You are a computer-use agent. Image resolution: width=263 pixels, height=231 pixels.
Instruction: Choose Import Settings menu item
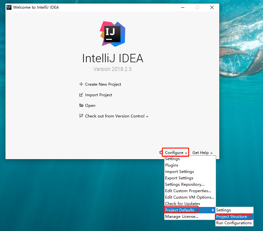click(x=190, y=172)
